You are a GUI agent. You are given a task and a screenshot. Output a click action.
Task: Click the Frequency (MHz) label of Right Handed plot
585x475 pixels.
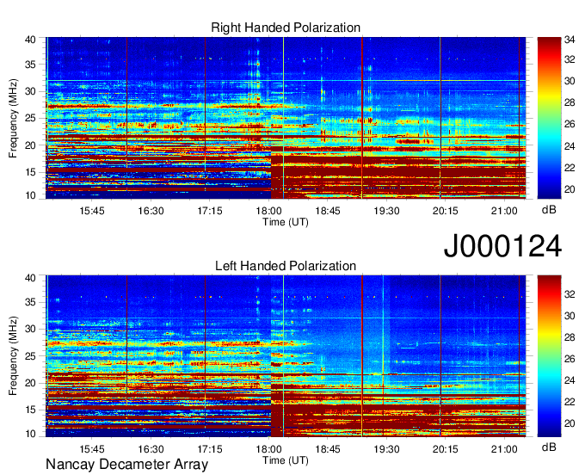[x=13, y=118]
